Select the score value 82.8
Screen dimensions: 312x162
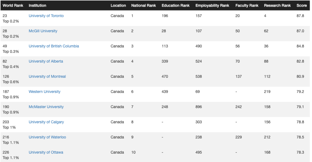300,61
